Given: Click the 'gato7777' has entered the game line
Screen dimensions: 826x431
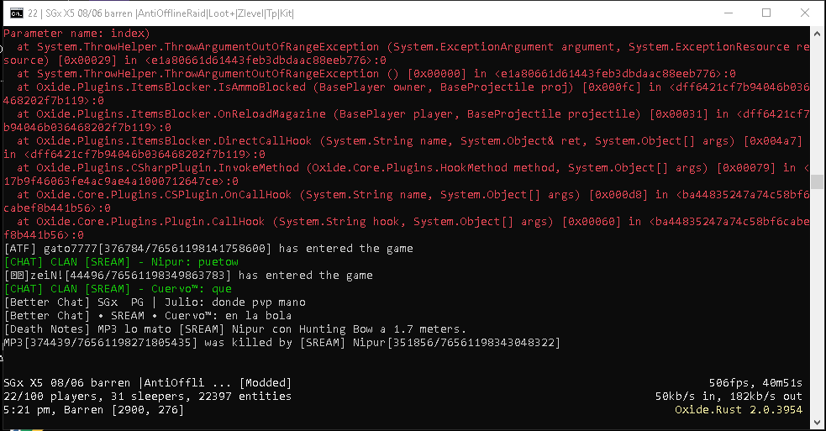Looking at the screenshot, I should click(208, 248).
